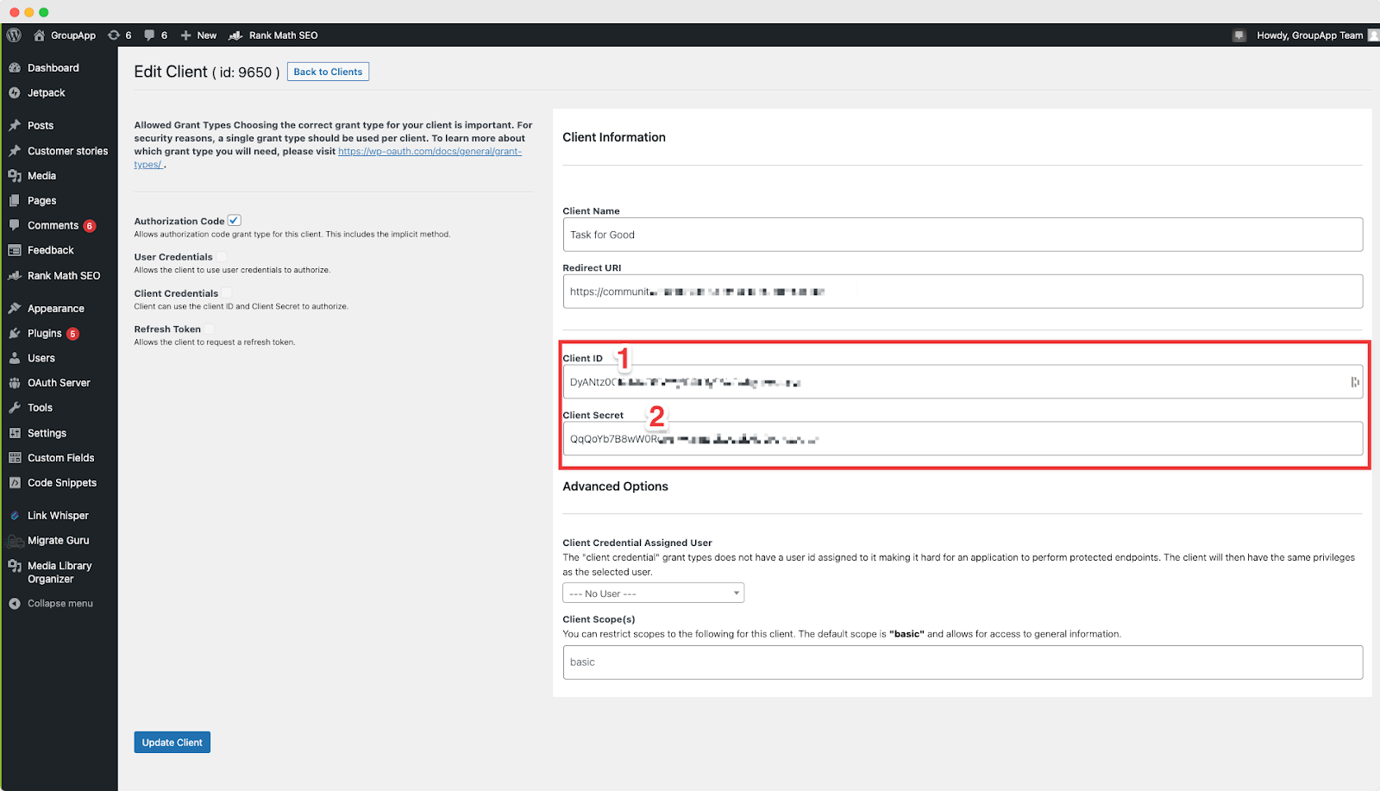The image size is (1380, 791).
Task: Click the Posts pin icon in sidebar
Action: [15, 126]
